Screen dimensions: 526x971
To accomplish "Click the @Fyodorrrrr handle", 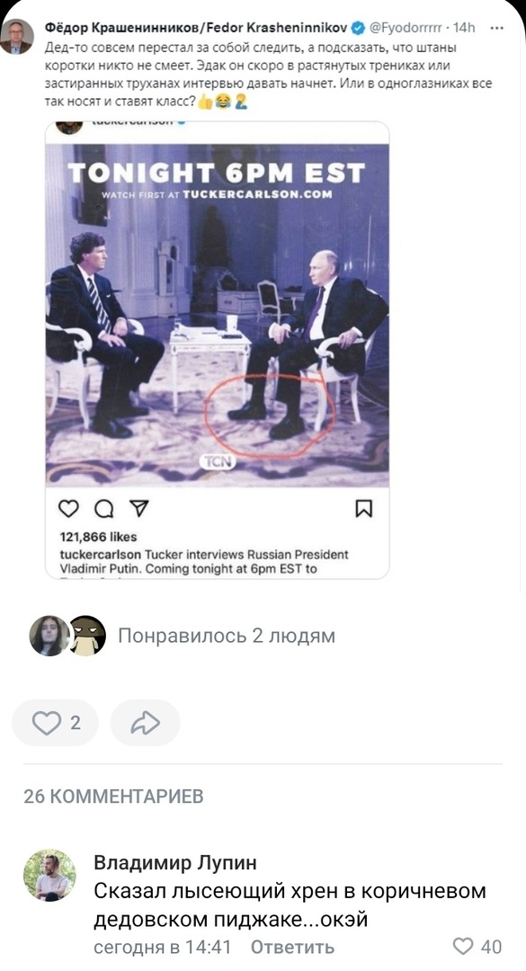I will [406, 28].
